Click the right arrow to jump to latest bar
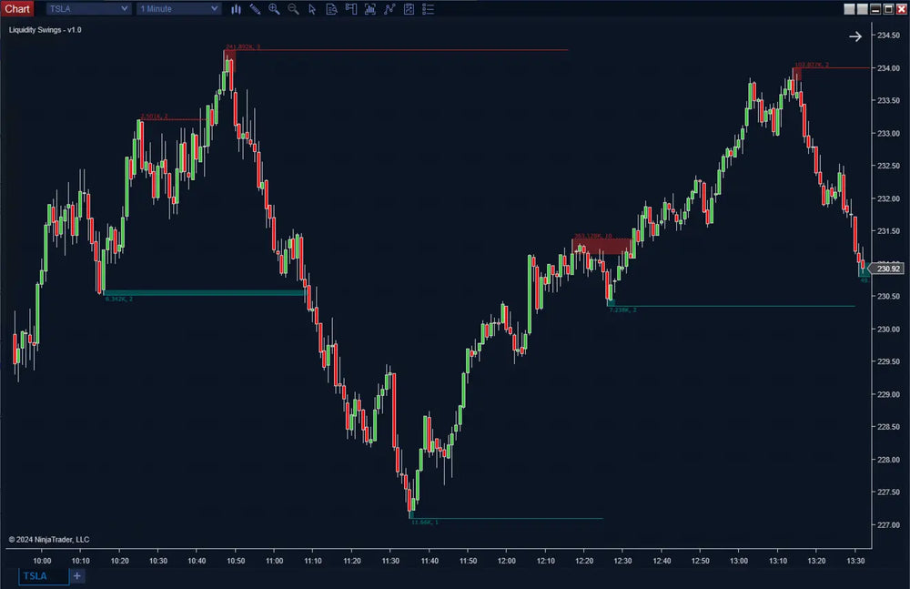 [x=854, y=36]
